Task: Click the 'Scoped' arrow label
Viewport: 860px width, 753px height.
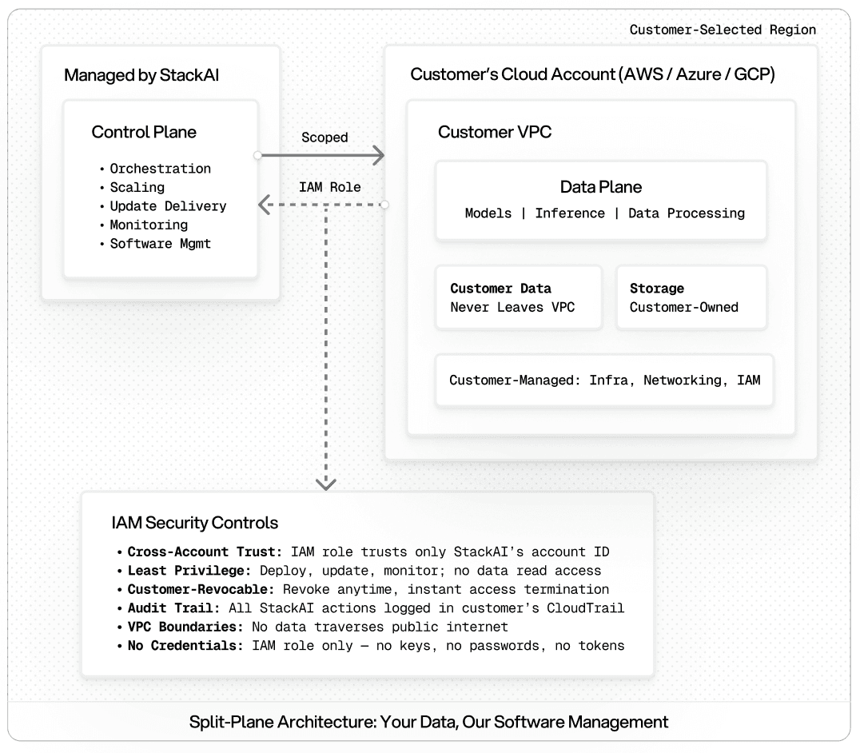Action: 324,137
